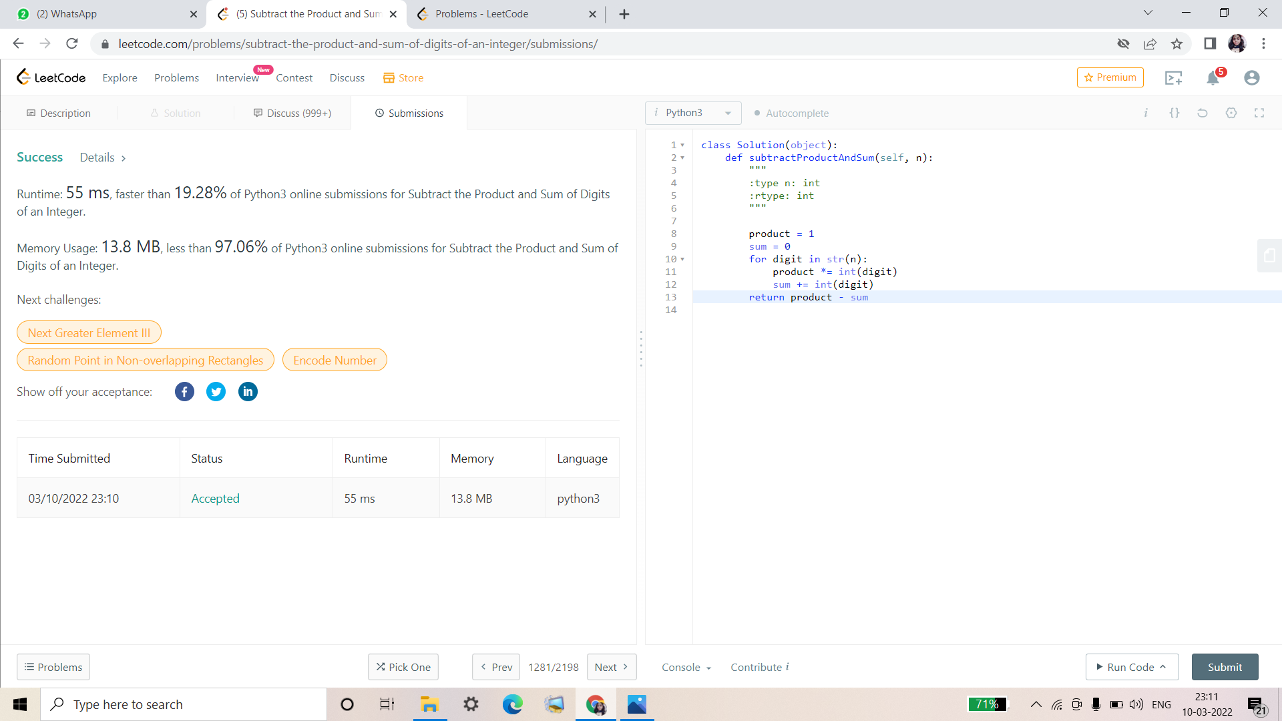Screen dimensions: 1282x721
Task: Bookmark this page with the star icon
Action: [x=1177, y=44]
